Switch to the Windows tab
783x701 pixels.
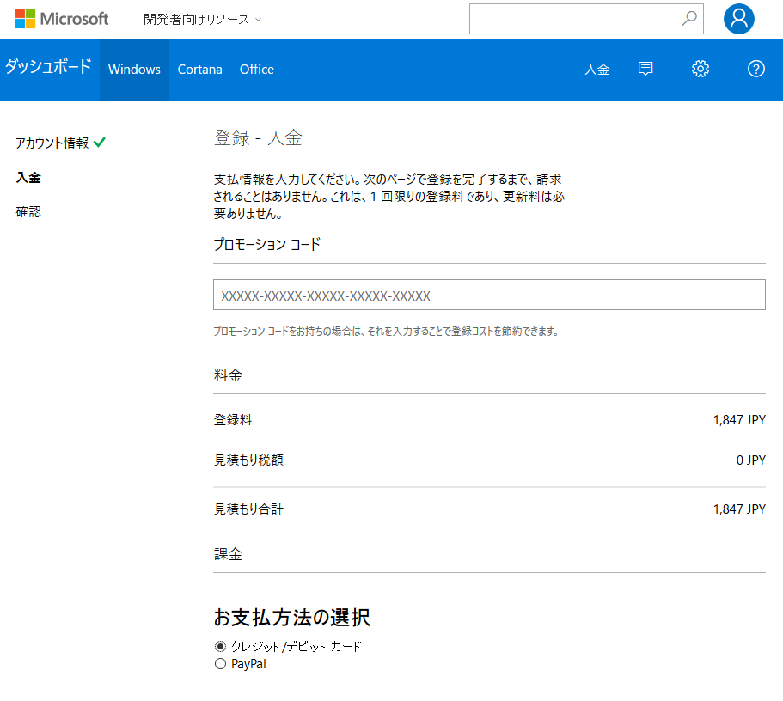coord(134,70)
